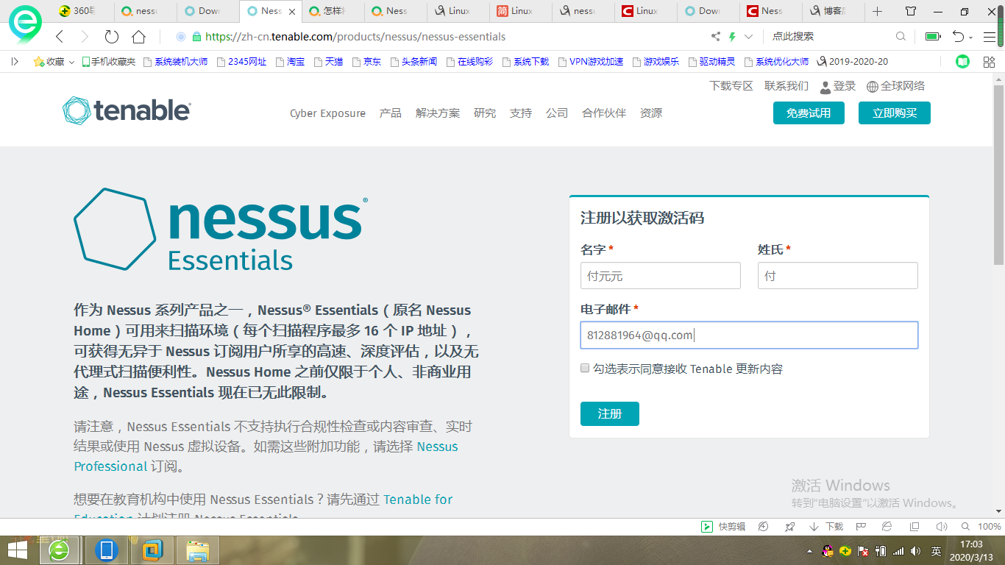Click the 联系我们 link
This screenshot has width=1005, height=565.
tap(786, 86)
